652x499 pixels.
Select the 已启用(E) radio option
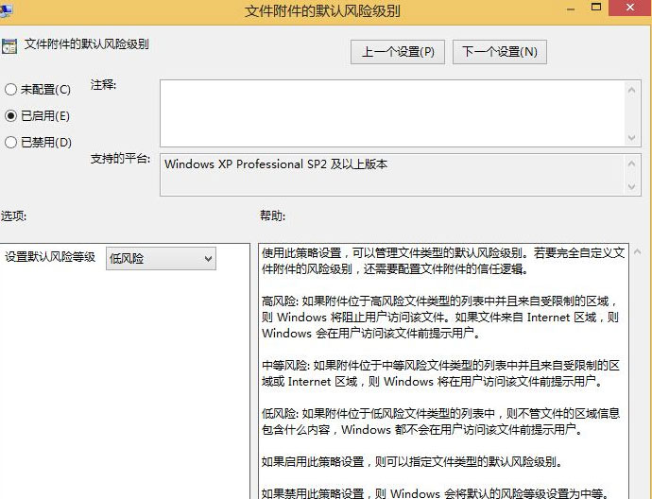(x=11, y=116)
